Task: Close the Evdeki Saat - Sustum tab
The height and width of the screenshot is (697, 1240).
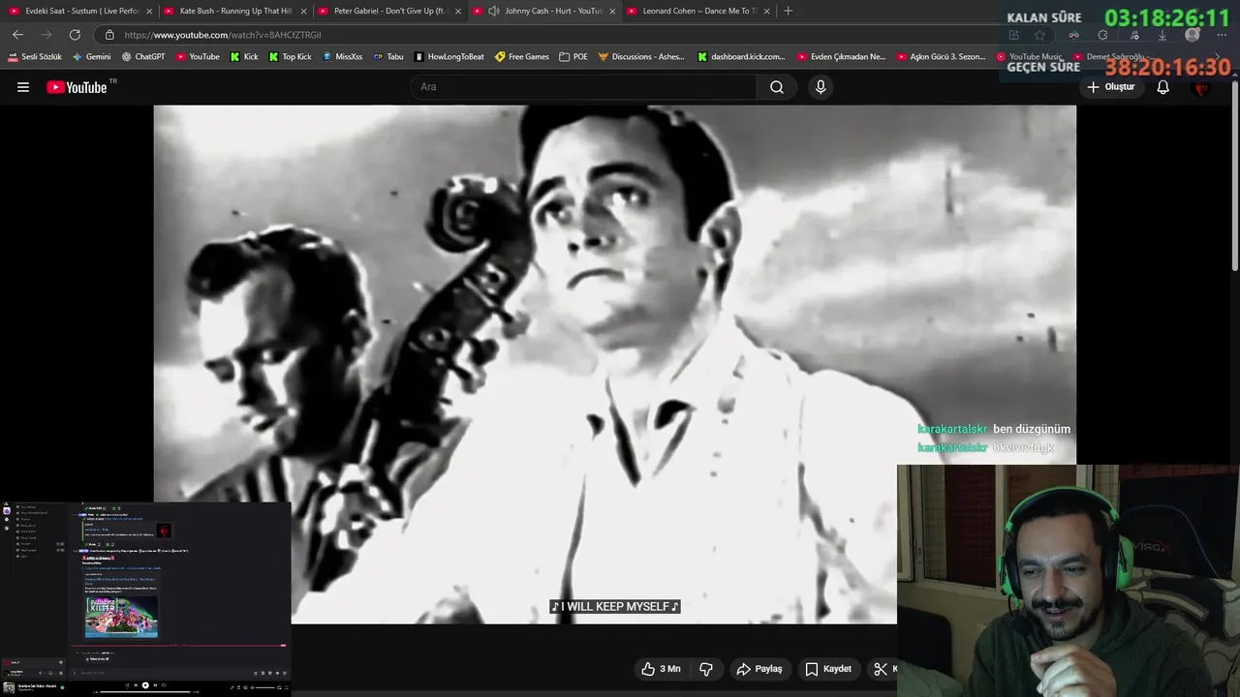Action: pyautogui.click(x=149, y=12)
